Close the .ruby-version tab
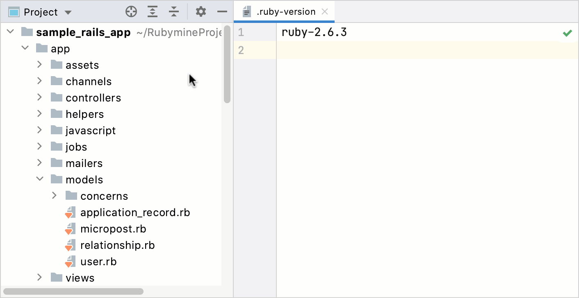Image resolution: width=579 pixels, height=298 pixels. (x=325, y=12)
